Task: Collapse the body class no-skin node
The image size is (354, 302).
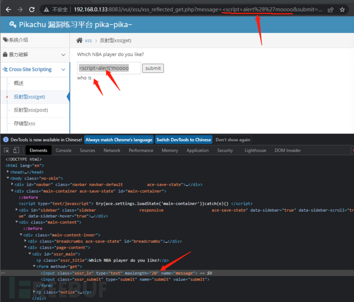Action: click(8, 178)
